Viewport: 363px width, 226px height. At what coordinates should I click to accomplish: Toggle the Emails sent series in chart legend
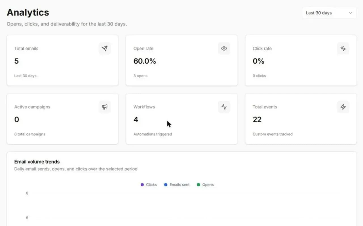177,185
